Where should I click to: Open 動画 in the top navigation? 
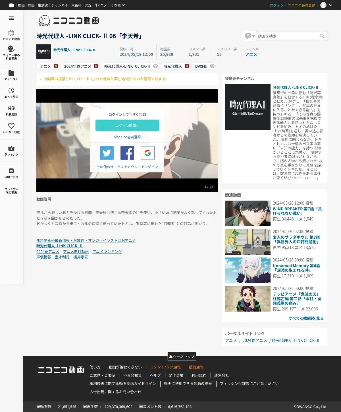(21, 5)
